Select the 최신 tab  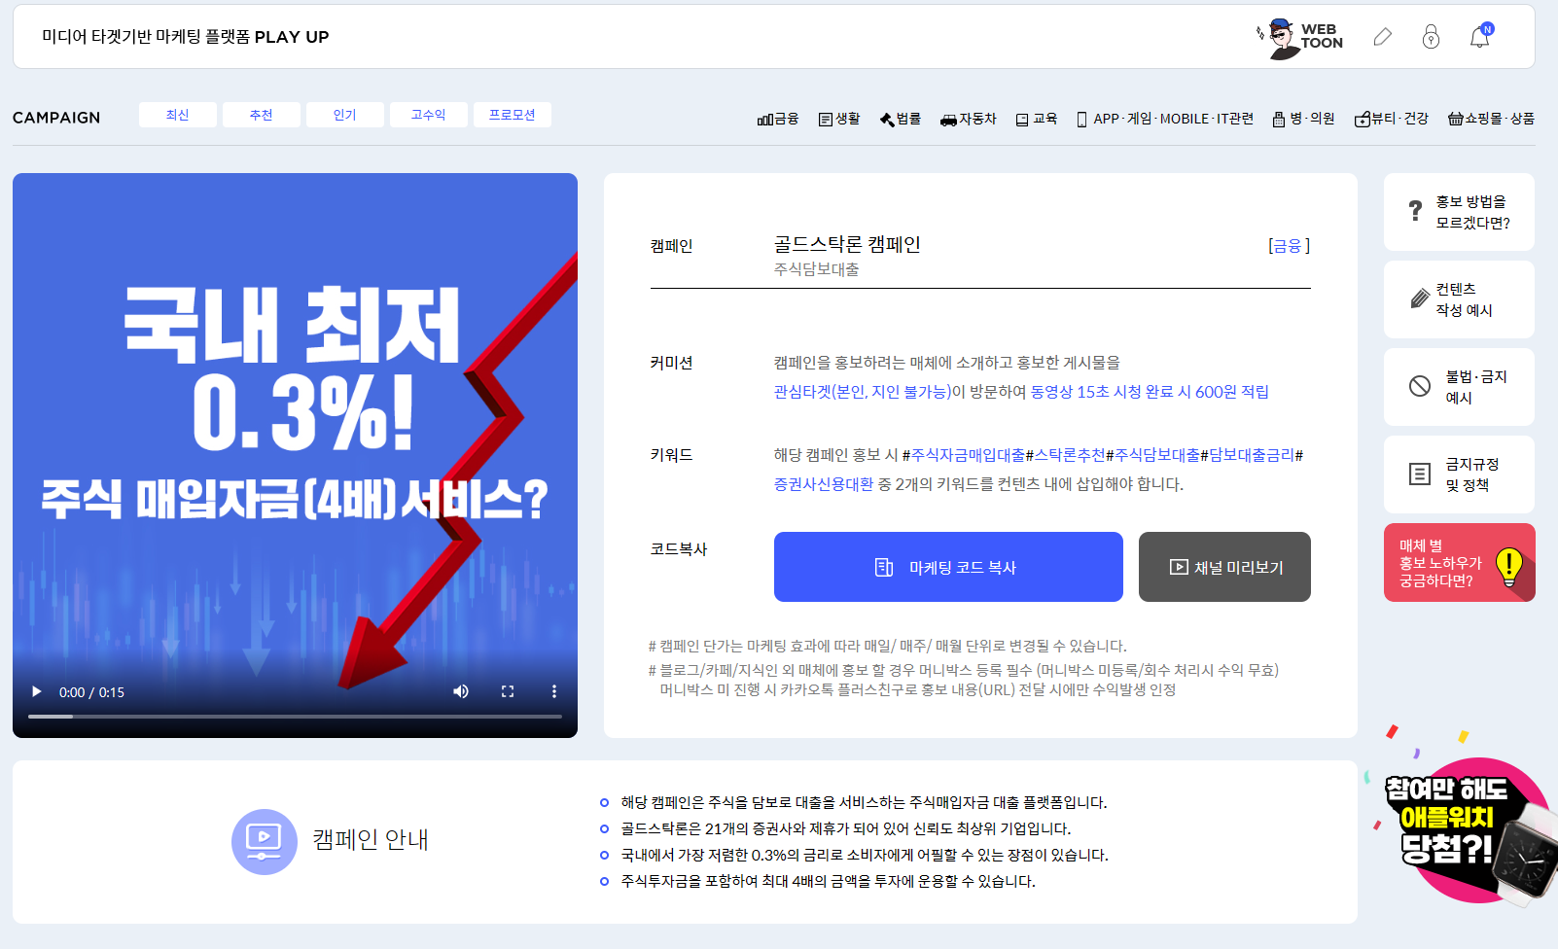coord(178,115)
